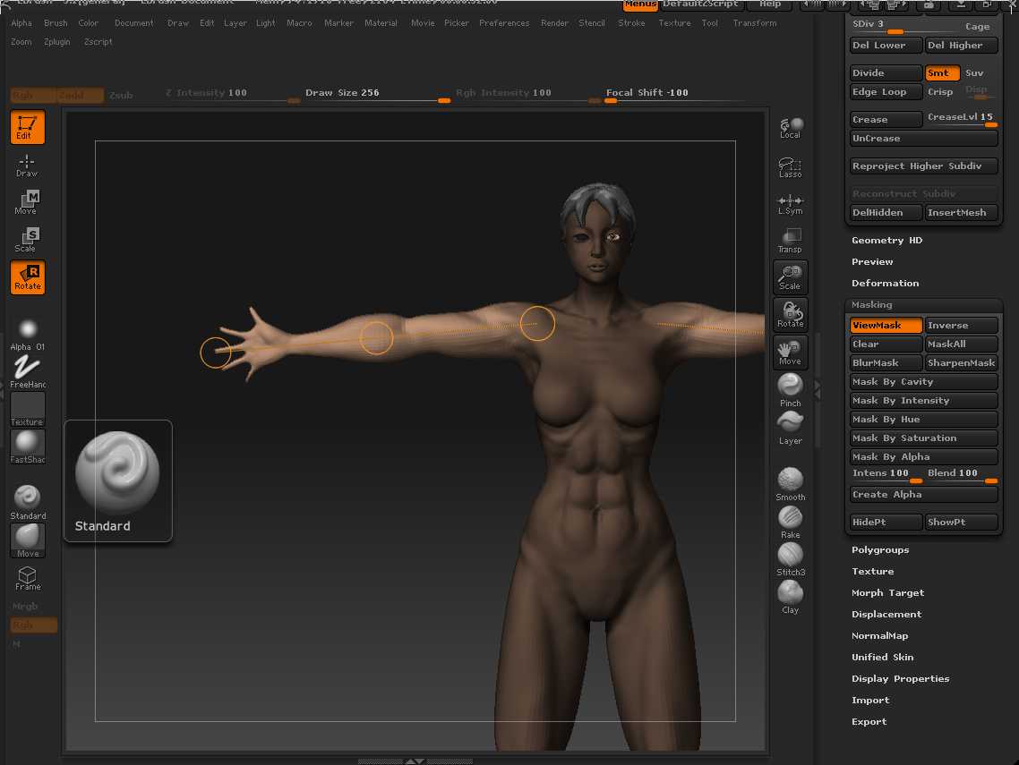Choose the Smooth brush
The height and width of the screenshot is (765, 1019).
point(790,480)
